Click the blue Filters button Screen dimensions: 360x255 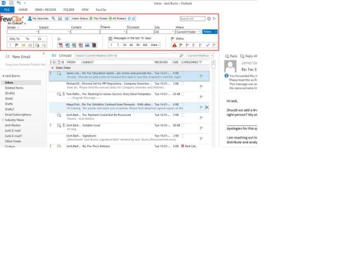point(209,32)
